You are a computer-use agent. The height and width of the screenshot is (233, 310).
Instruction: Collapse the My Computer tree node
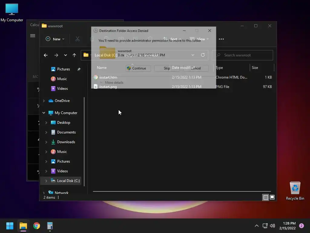(x=44, y=113)
